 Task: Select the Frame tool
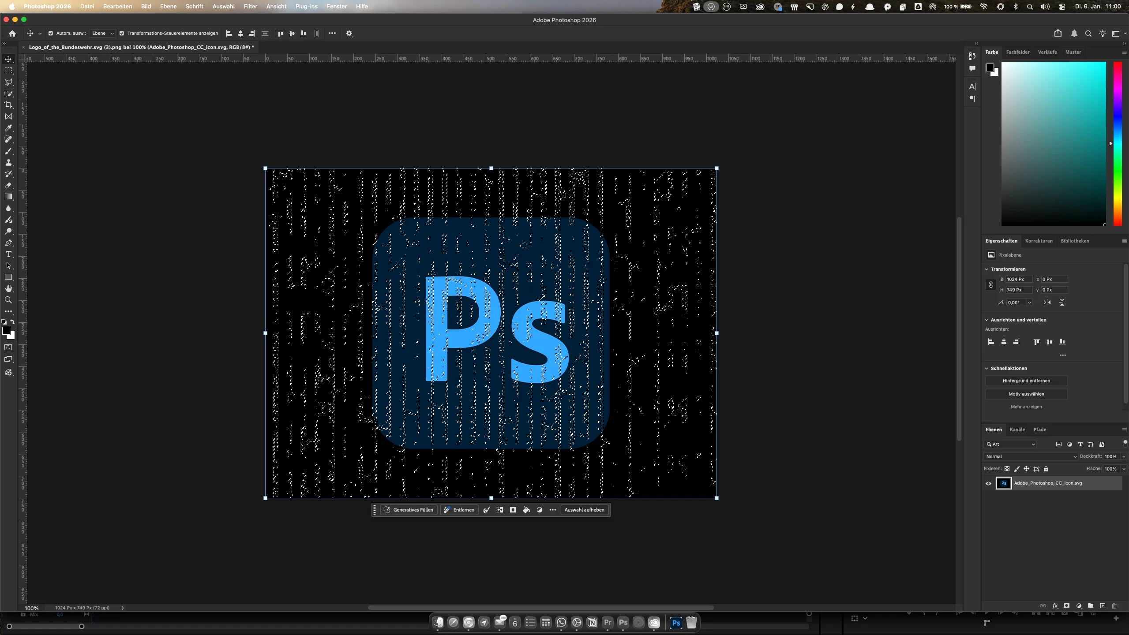tap(8, 116)
